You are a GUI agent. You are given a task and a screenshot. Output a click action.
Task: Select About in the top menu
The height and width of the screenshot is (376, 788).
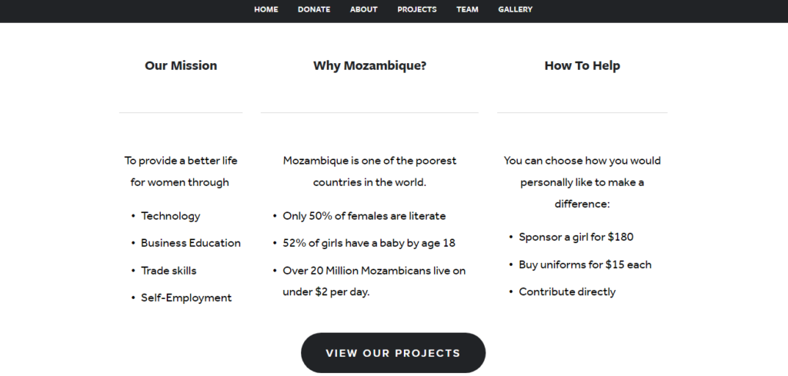(363, 10)
